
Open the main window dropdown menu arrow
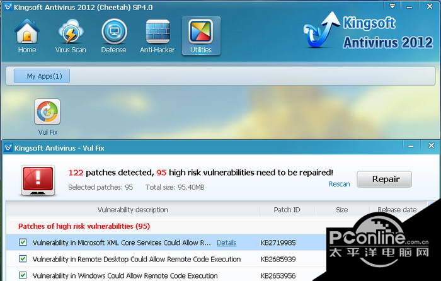tap(392, 6)
